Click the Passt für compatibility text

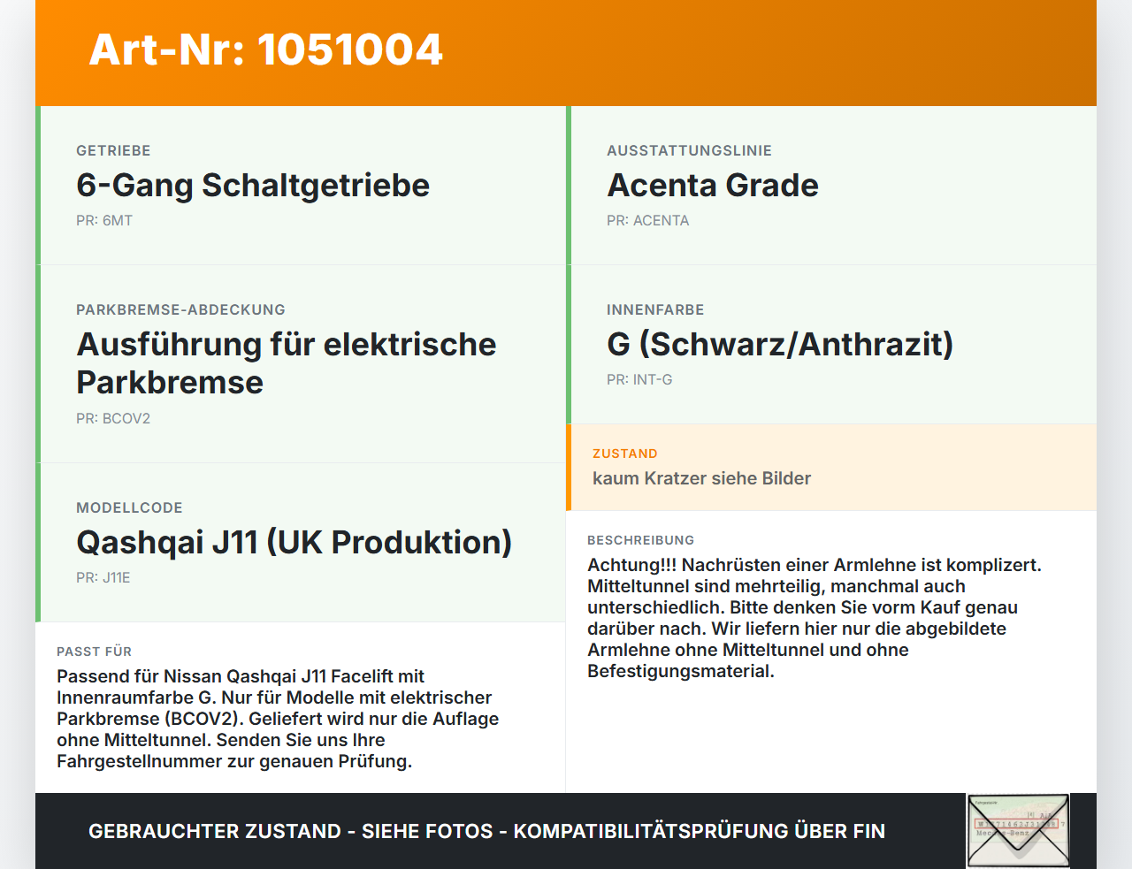coord(278,719)
